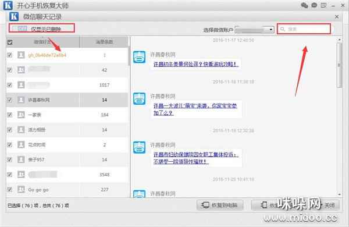
Task: Click the chat panel scroll-up arrow
Action: [x=339, y=40]
